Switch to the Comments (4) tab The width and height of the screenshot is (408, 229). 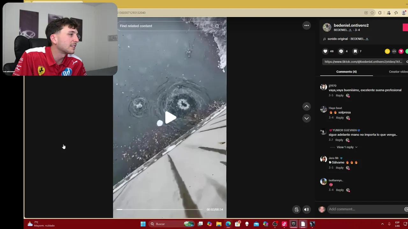click(x=346, y=72)
